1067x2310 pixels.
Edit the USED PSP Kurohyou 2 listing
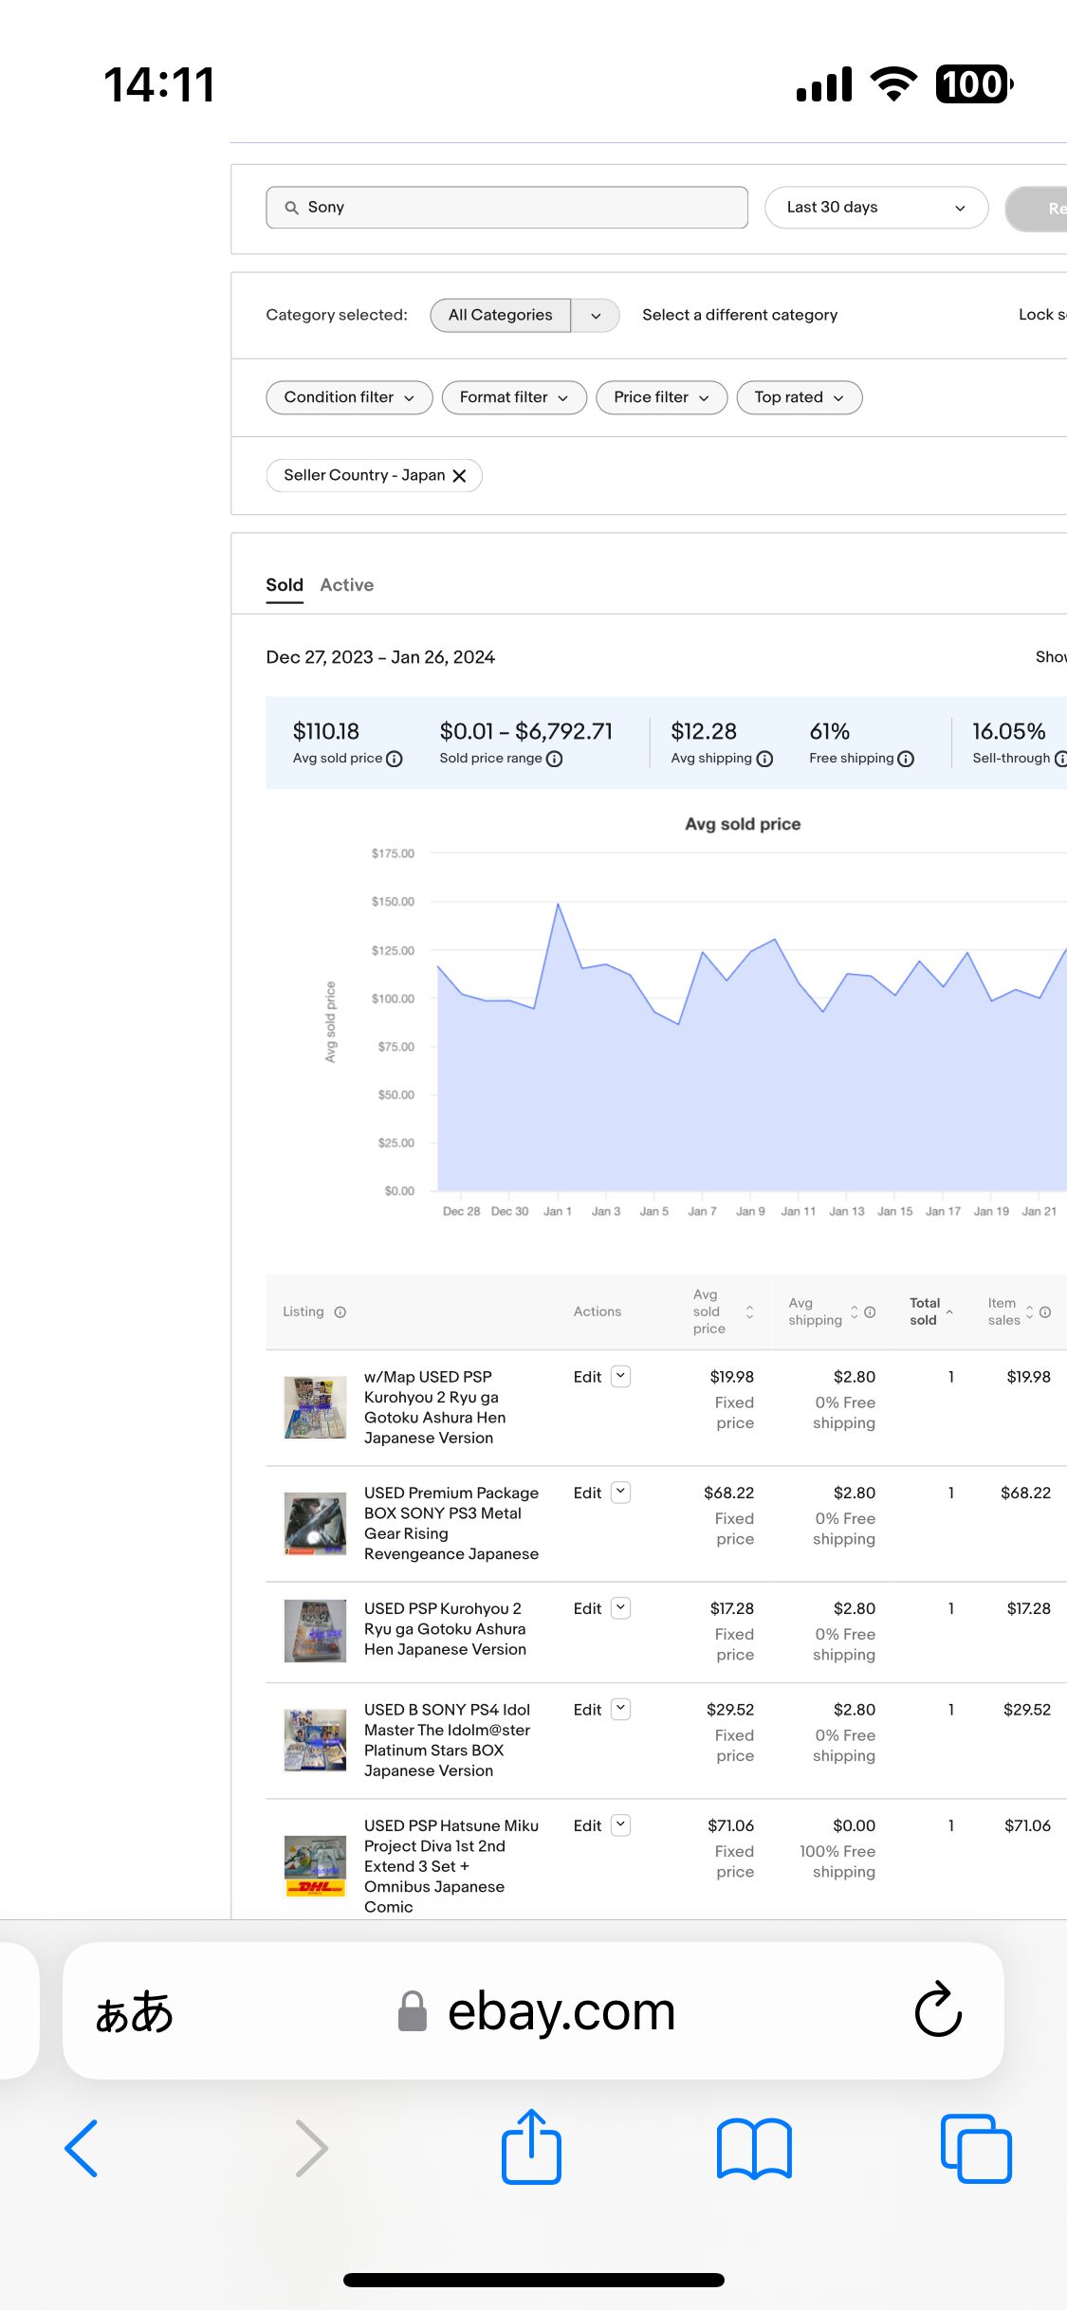(x=587, y=1608)
